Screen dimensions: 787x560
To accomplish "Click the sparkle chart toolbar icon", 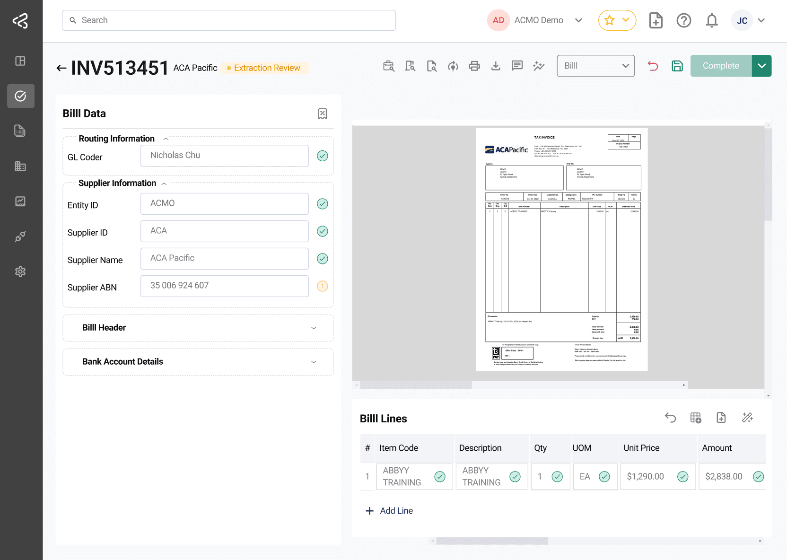I will click(539, 66).
